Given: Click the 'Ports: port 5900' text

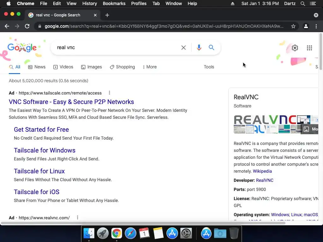Looking at the screenshot, I should 250,189.
